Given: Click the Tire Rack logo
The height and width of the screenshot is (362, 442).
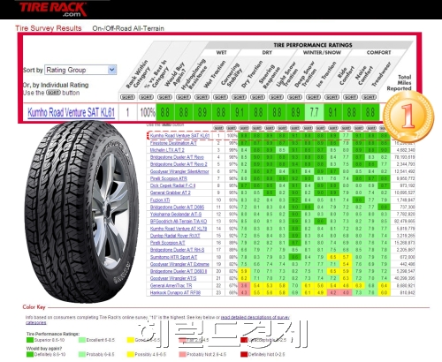Looking at the screenshot, I should pyautogui.click(x=53, y=9).
